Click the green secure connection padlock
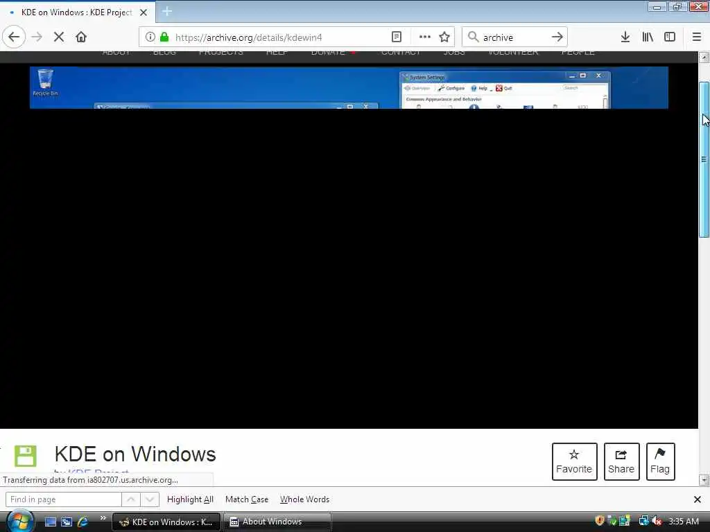Viewport: 710px width, 532px height. coord(164,37)
